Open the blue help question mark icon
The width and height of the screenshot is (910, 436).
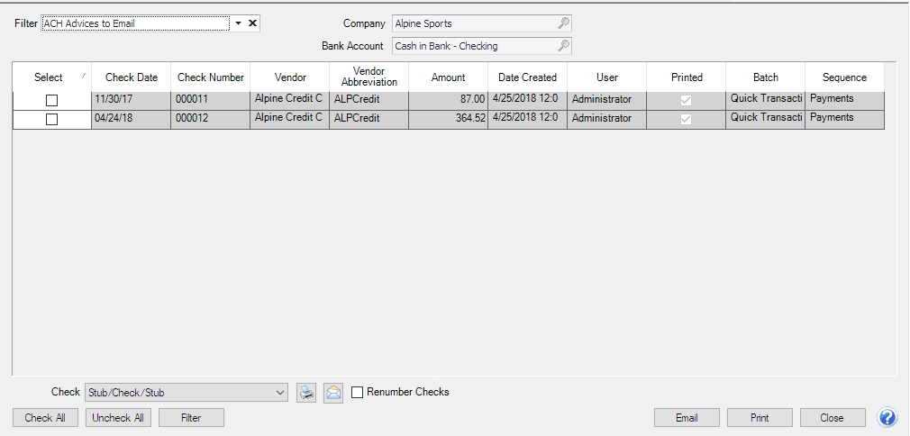pyautogui.click(x=887, y=417)
